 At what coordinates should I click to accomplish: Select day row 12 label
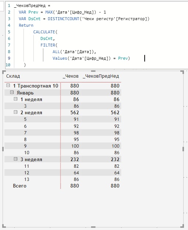pos(27,173)
